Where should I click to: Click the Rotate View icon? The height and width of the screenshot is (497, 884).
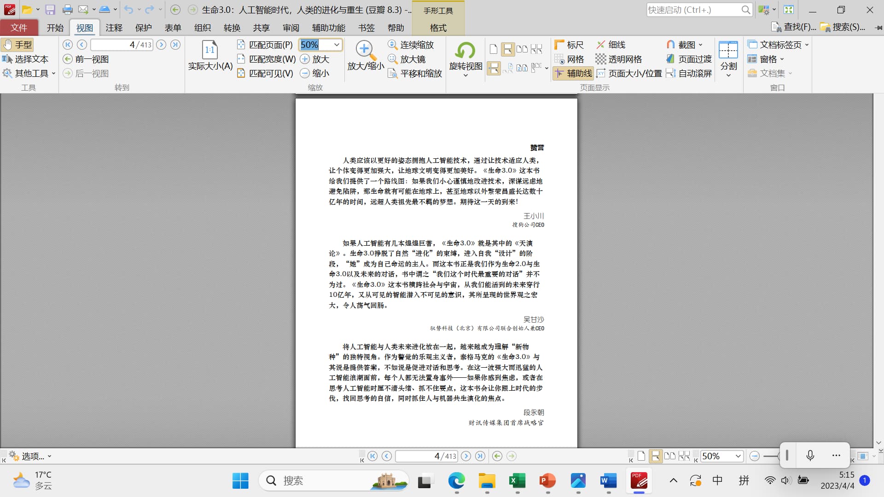click(x=465, y=51)
